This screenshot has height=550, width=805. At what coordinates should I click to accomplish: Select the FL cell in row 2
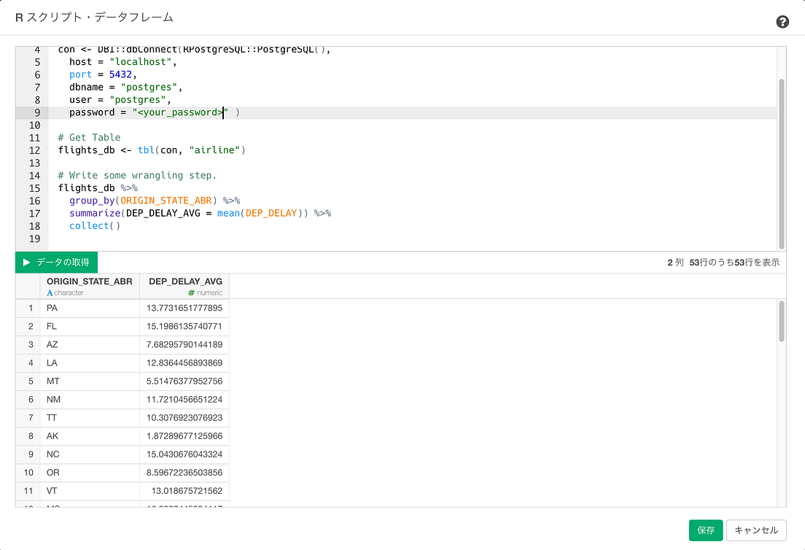[90, 327]
